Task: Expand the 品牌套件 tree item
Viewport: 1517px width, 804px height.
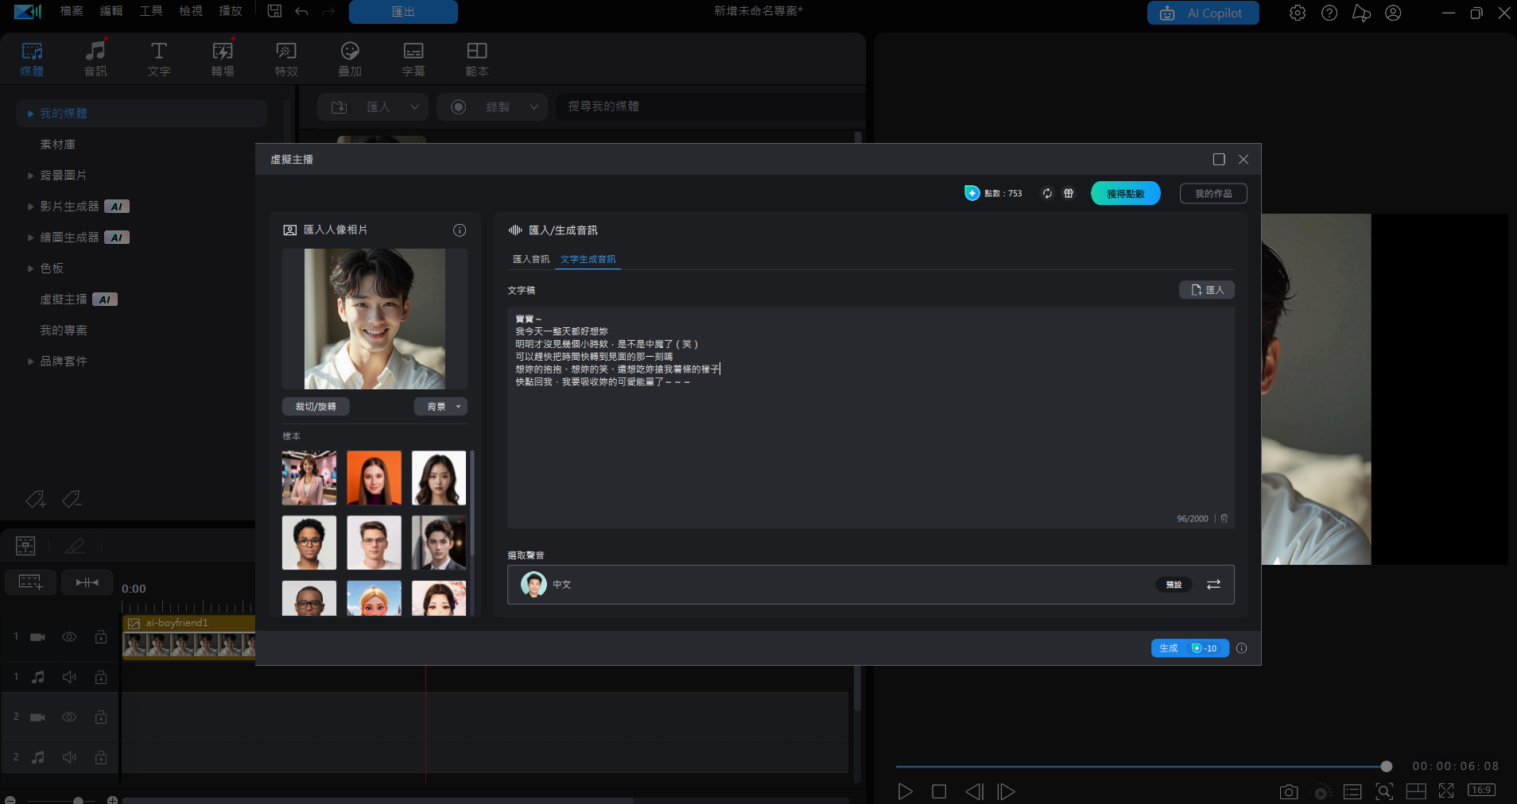Action: (30, 361)
